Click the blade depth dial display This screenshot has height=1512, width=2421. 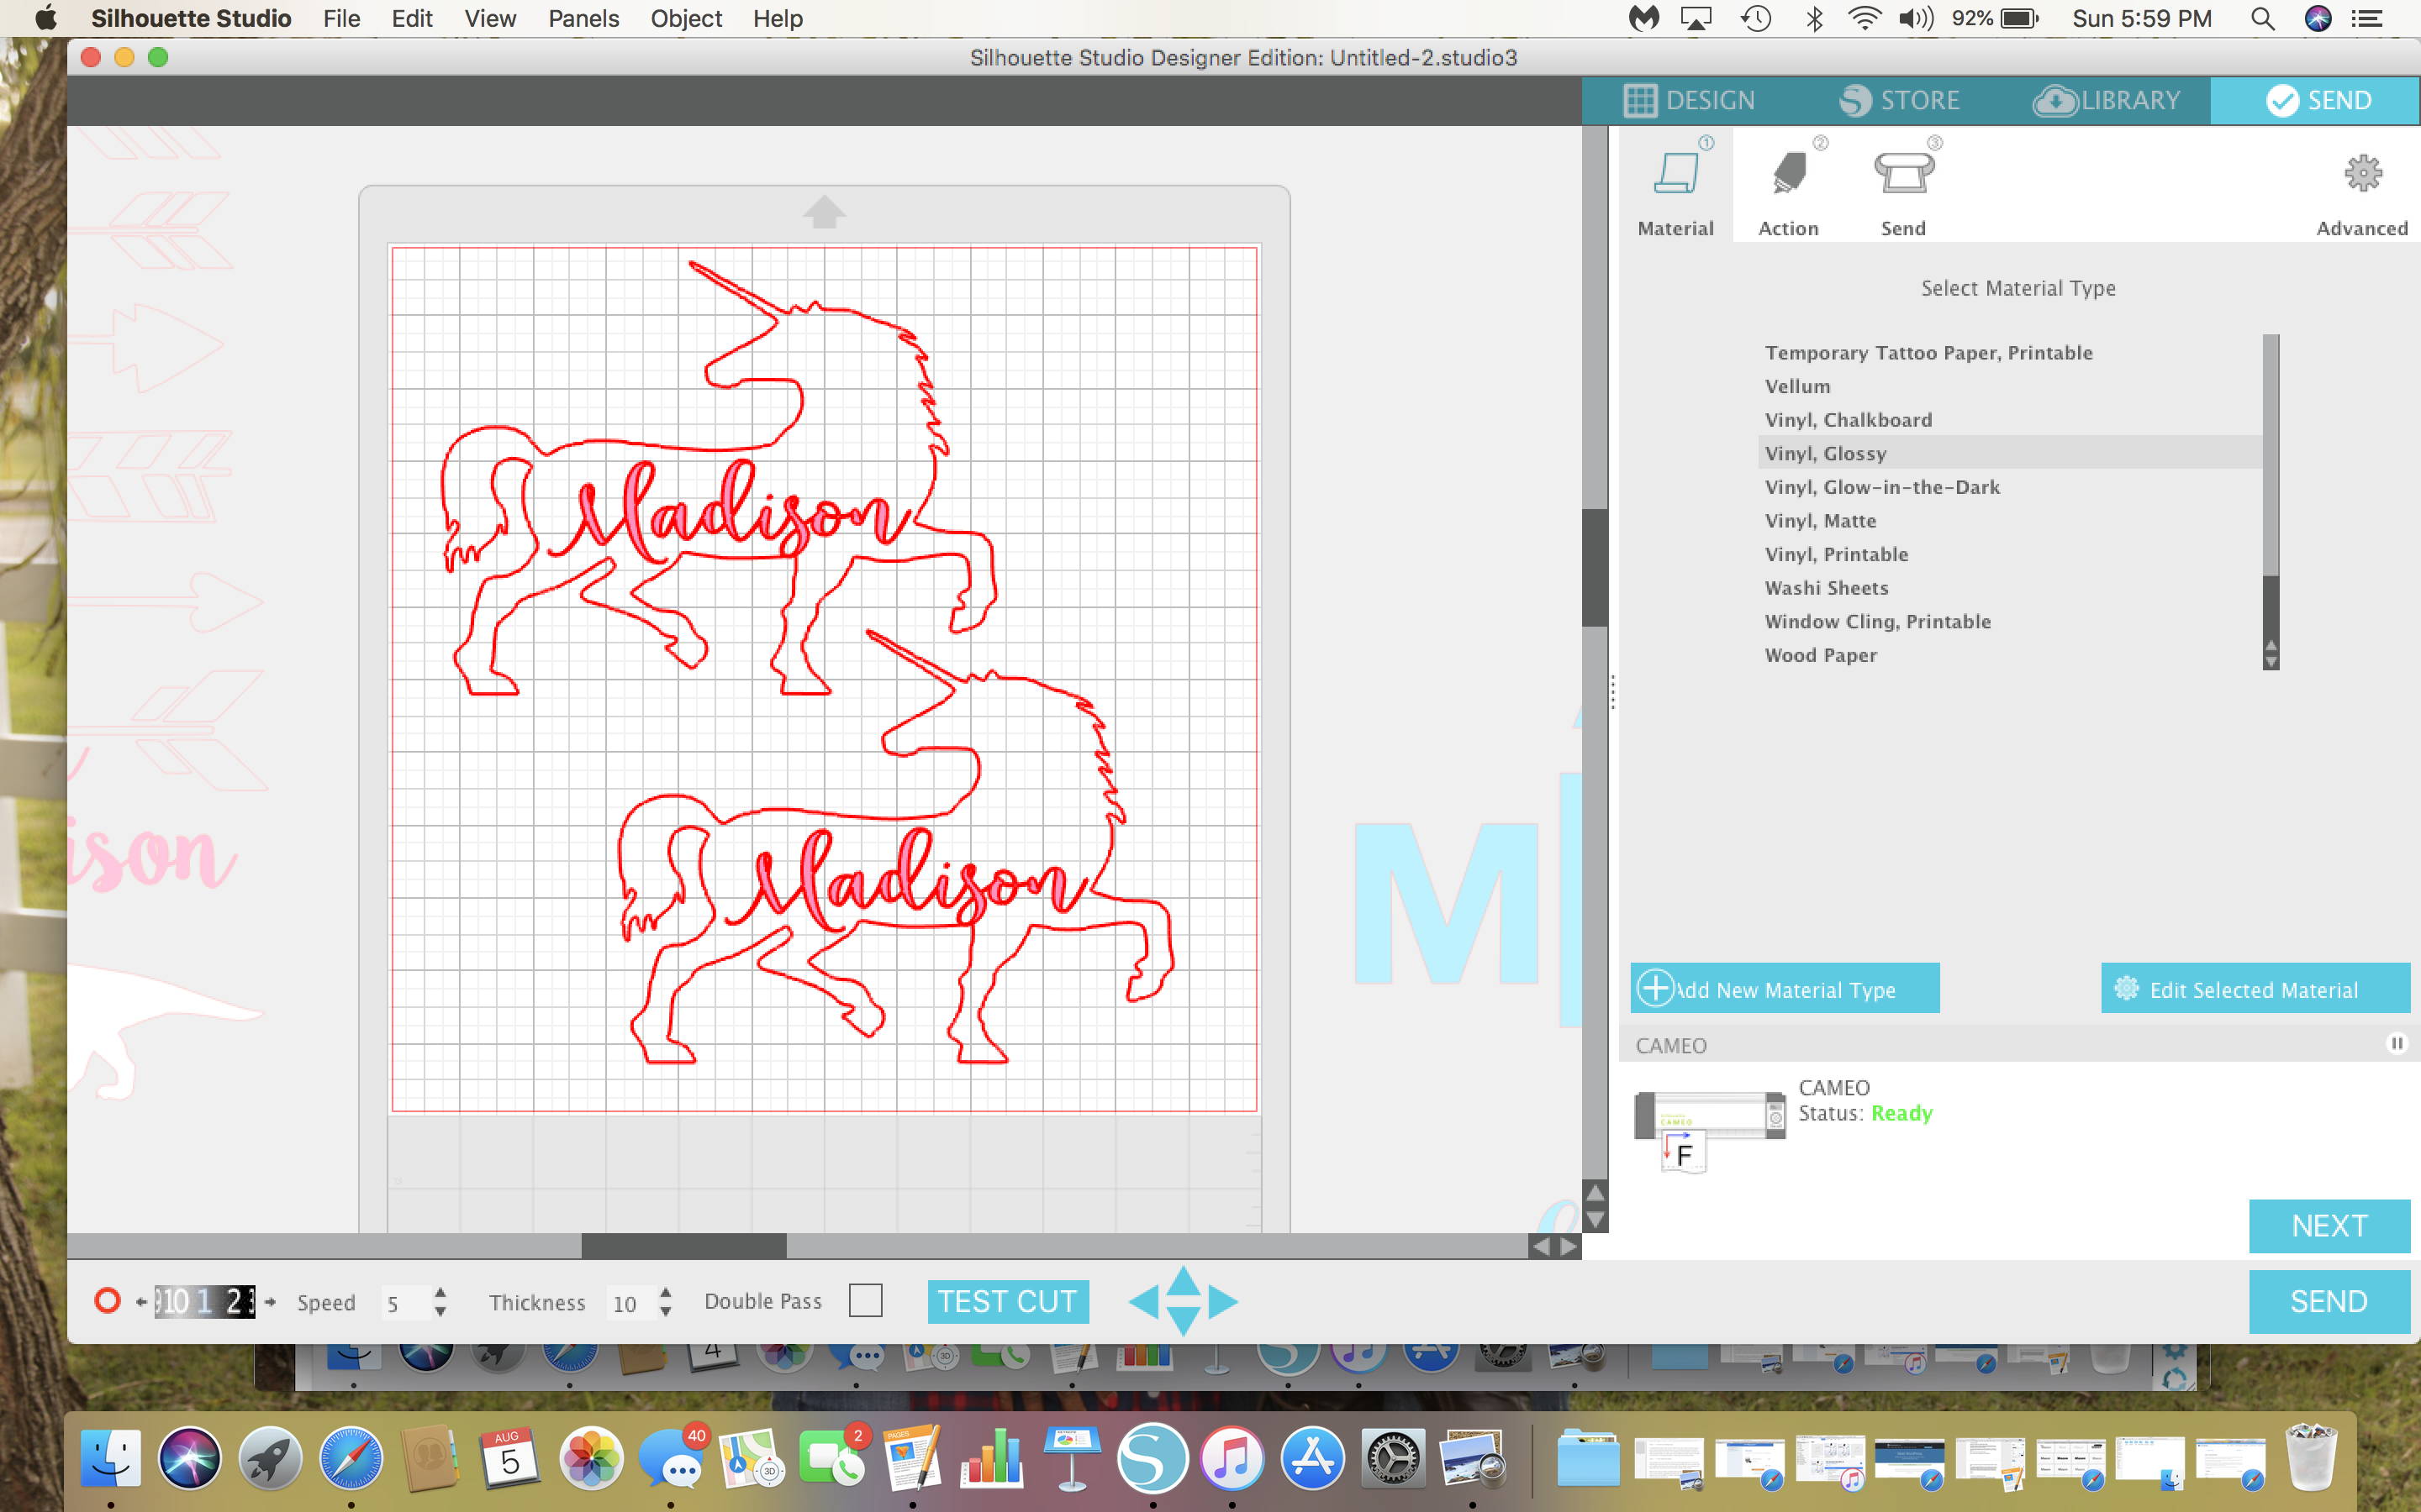pos(205,1301)
